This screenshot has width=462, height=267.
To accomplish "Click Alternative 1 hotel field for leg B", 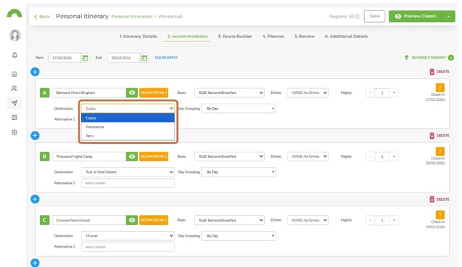I will (128, 183).
